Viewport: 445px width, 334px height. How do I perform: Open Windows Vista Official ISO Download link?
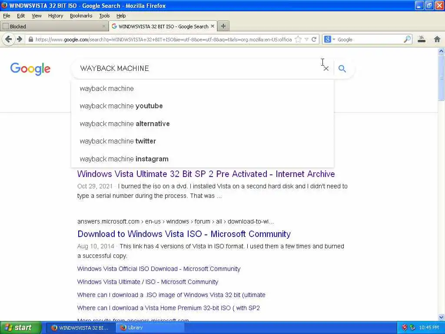[159, 269]
